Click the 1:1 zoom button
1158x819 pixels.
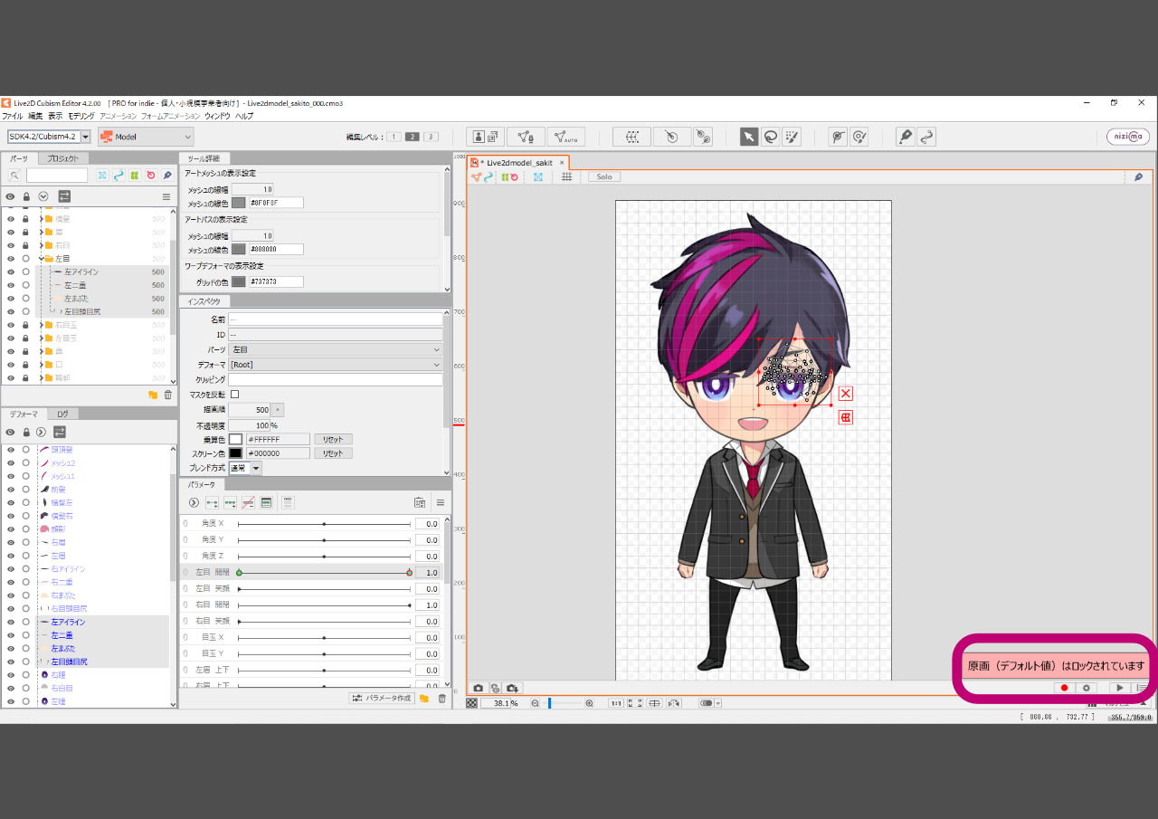pyautogui.click(x=616, y=703)
